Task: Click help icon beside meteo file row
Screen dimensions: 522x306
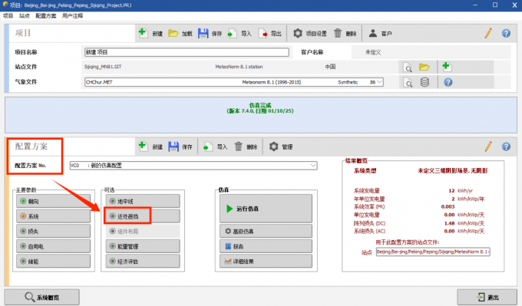Action: pyautogui.click(x=448, y=82)
